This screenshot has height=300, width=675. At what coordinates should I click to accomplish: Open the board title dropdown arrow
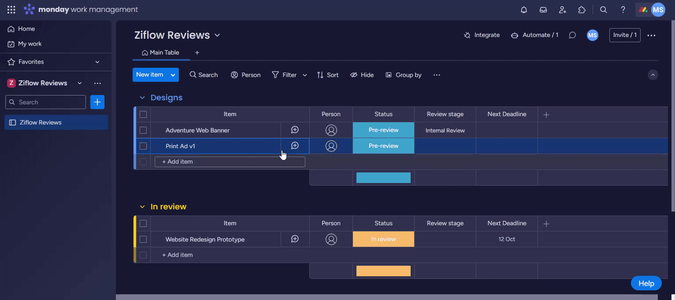pos(217,35)
